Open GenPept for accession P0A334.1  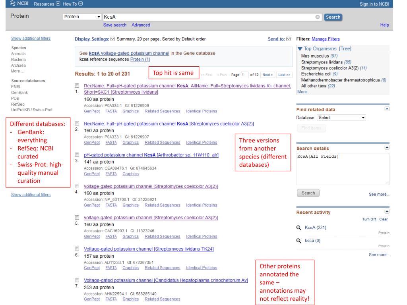pyautogui.click(x=92, y=111)
